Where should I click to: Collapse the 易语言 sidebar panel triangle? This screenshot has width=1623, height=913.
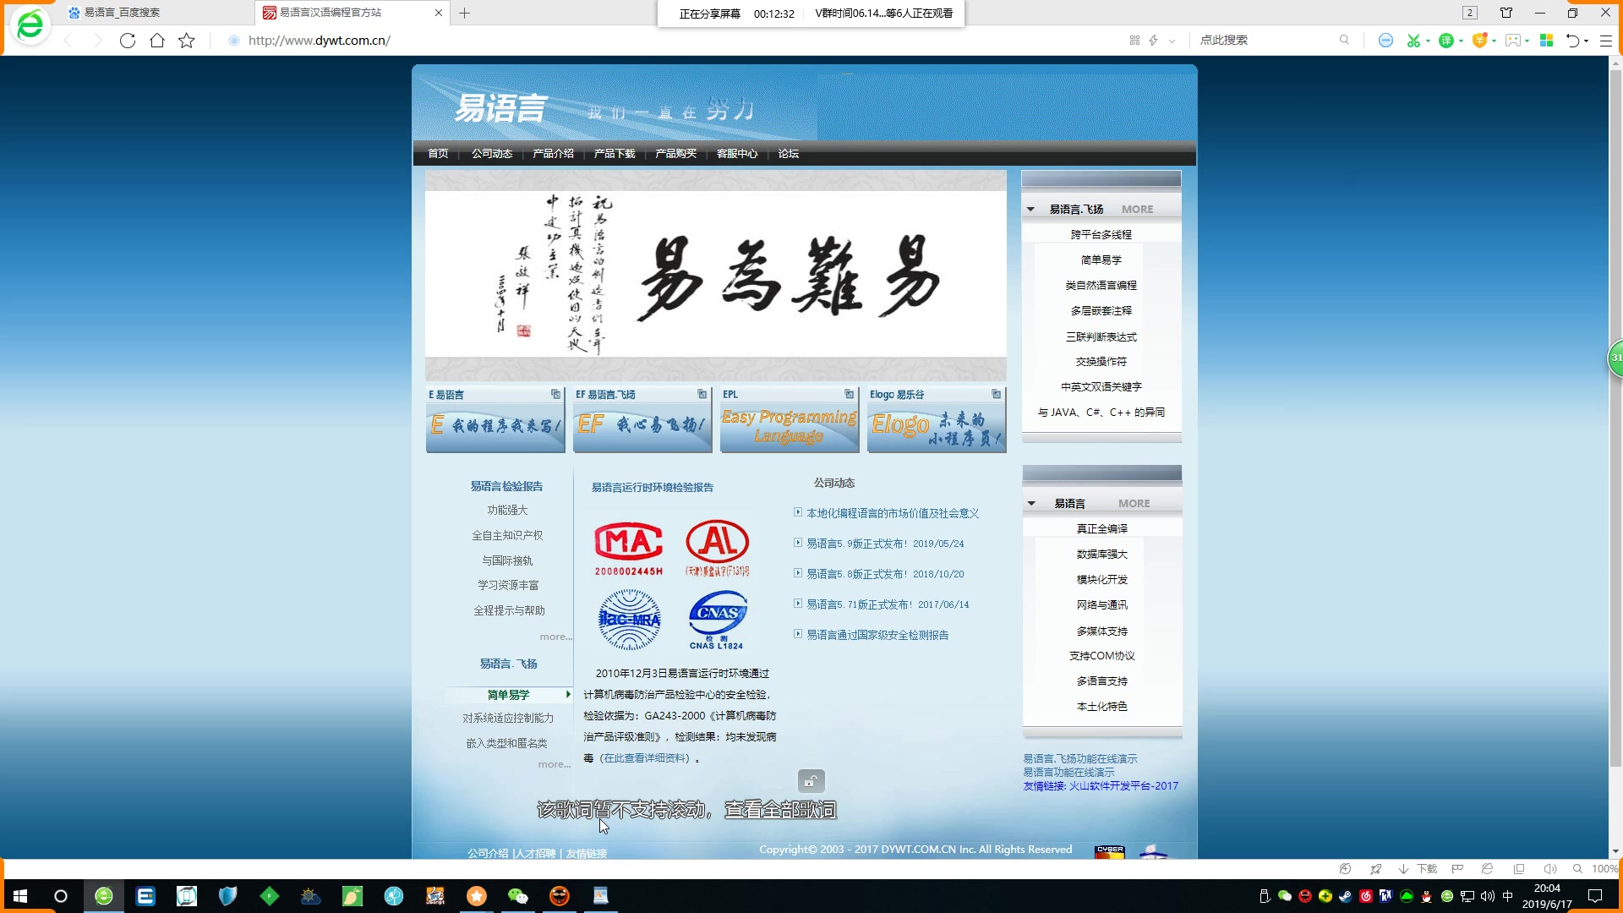pyautogui.click(x=1031, y=502)
